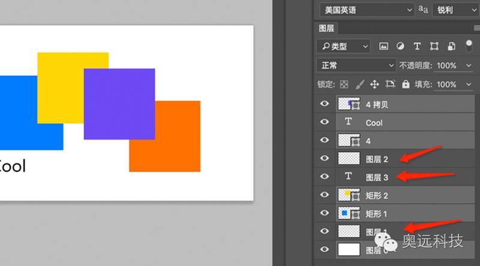This screenshot has height=266, width=480.
Task: Open the 锐利 anti-alias dropdown
Action: (x=455, y=10)
